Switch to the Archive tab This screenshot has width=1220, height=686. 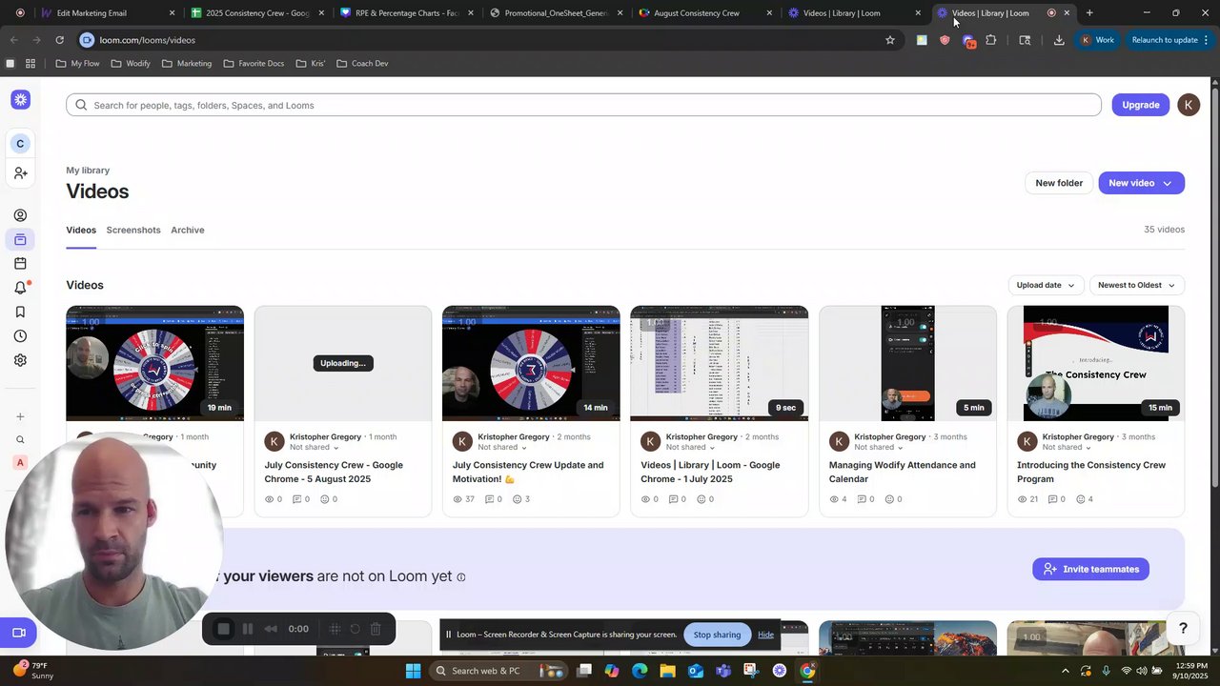pos(188,230)
